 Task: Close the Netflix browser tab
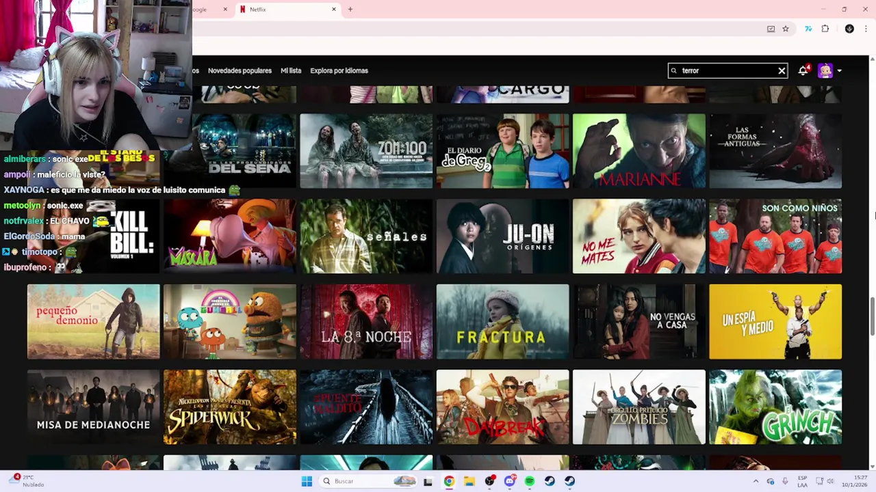pos(334,10)
